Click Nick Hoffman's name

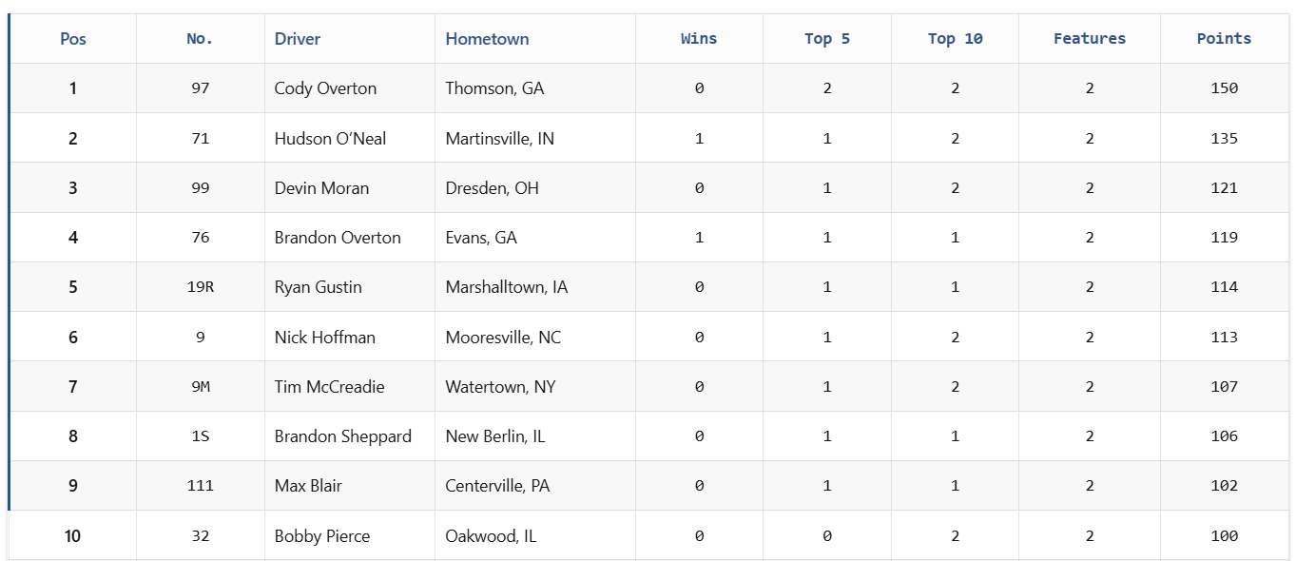[x=324, y=338]
